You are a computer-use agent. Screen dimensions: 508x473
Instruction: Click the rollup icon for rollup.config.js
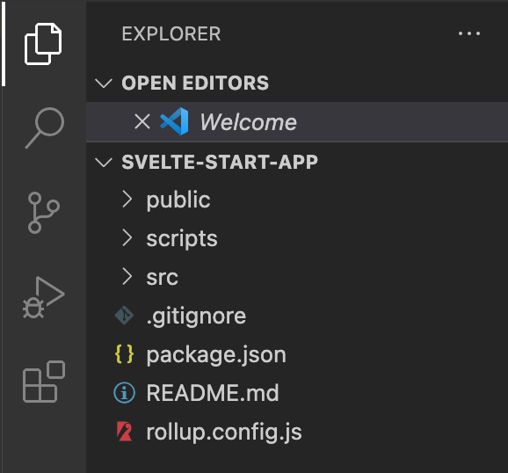(x=125, y=432)
